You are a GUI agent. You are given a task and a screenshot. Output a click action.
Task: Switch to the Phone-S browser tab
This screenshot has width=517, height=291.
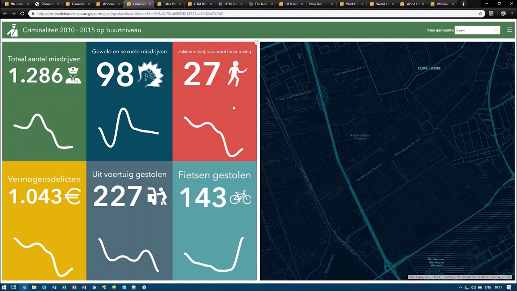(48, 4)
